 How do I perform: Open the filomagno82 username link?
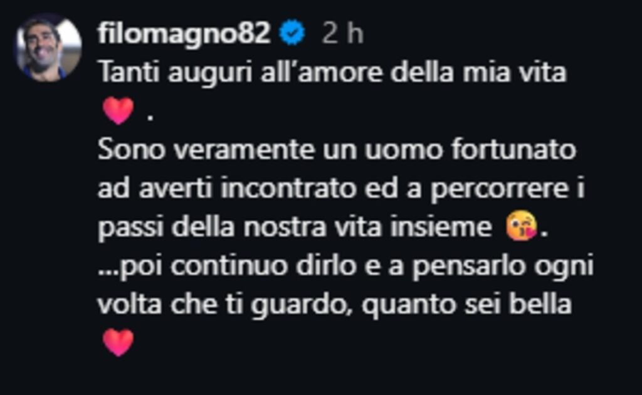[x=184, y=33]
